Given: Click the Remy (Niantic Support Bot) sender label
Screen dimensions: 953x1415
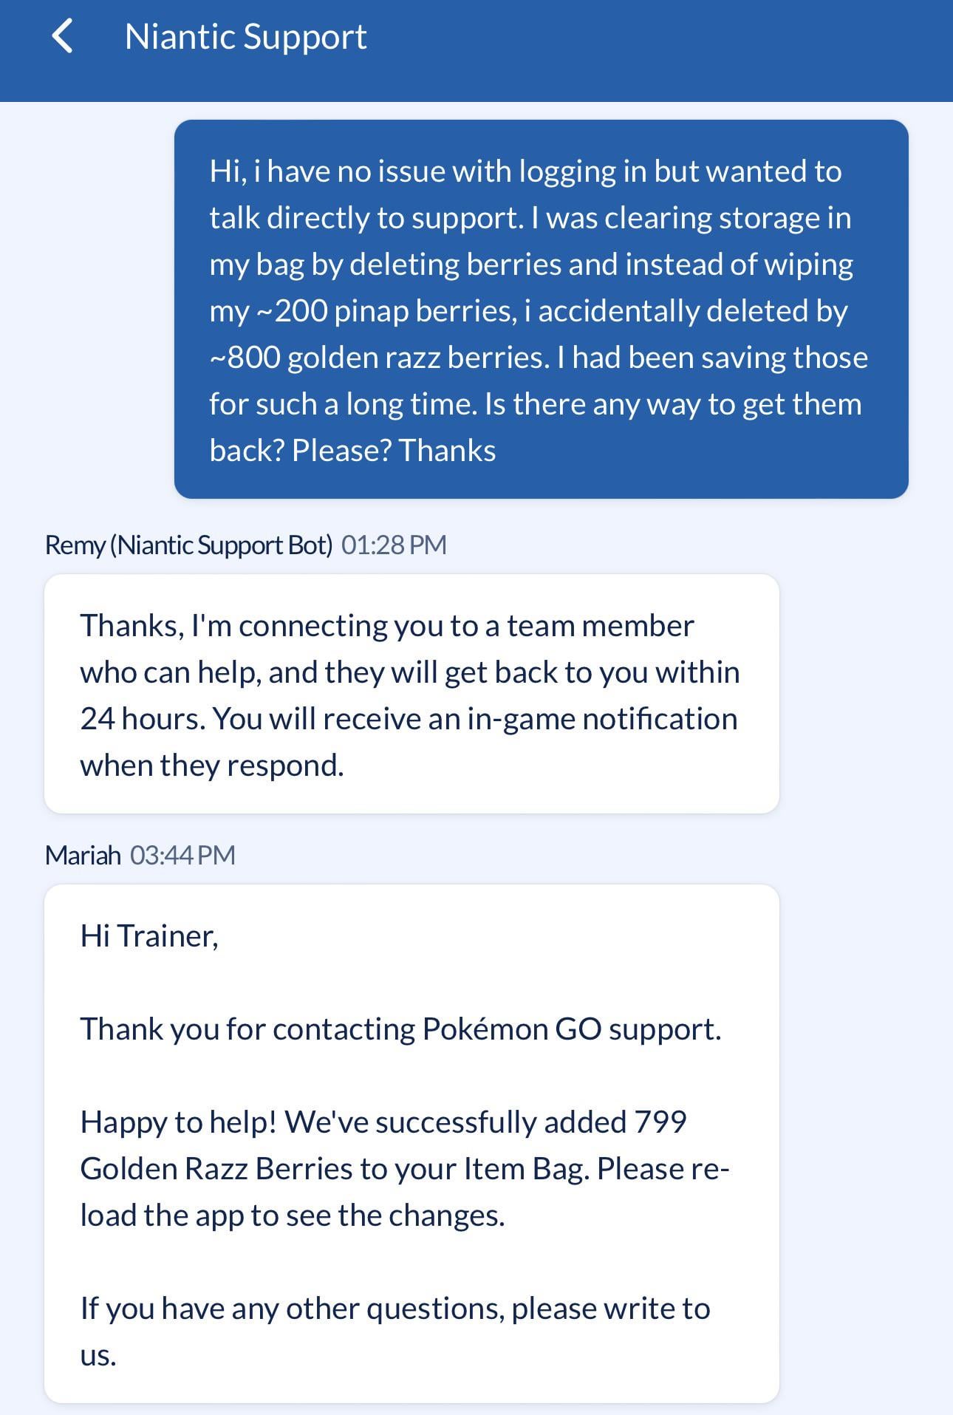Looking at the screenshot, I should pyautogui.click(x=188, y=545).
